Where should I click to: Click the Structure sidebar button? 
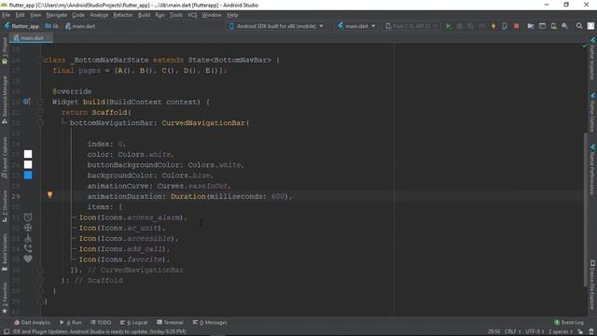5,206
